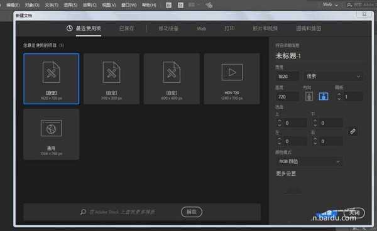Screen dimensions: 377x231
Task: Open the 文字(T) menu
Action: point(52,5)
